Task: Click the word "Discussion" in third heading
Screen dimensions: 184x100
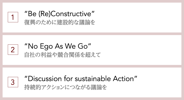Action: 45,79
